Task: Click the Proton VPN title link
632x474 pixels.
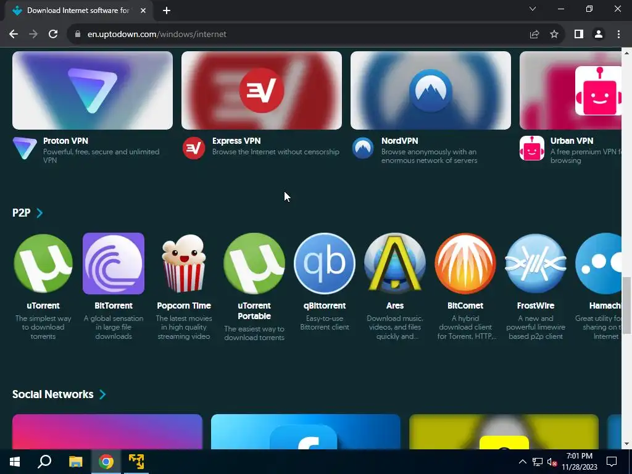Action: (x=65, y=141)
